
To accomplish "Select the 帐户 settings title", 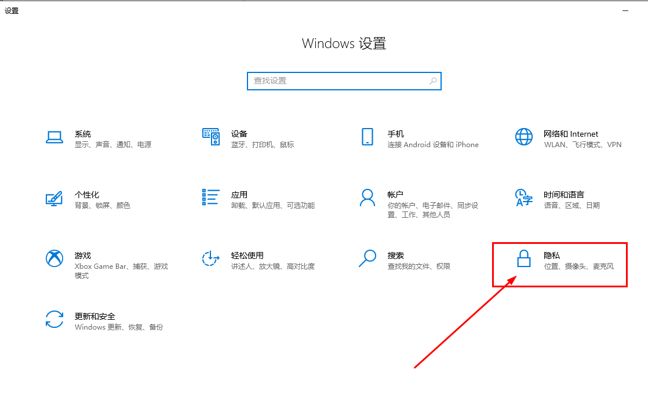I will (395, 195).
